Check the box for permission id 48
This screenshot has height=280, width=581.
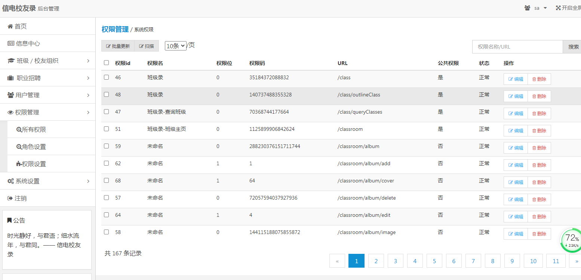click(107, 95)
